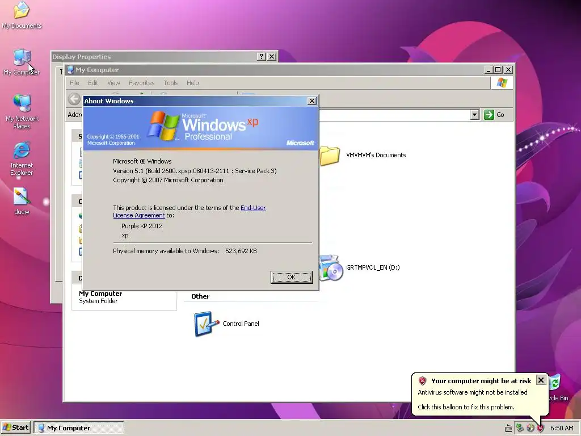581x436 pixels.
Task: Select the My Computer desktop icon
Action: point(22,62)
